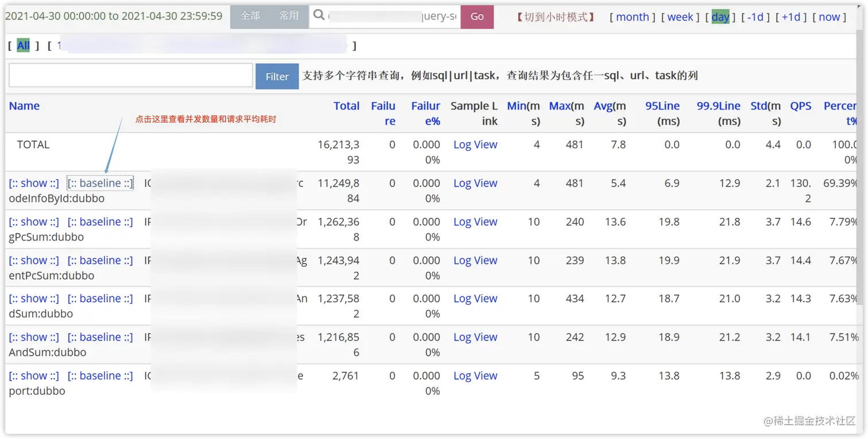Open baseline for dSum:dubbo row
The width and height of the screenshot is (868, 439).
pyautogui.click(x=100, y=299)
